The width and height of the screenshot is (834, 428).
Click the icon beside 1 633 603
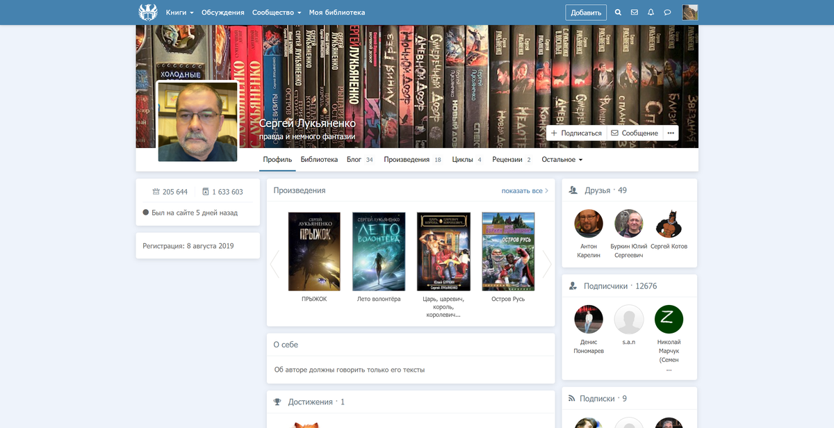(206, 192)
